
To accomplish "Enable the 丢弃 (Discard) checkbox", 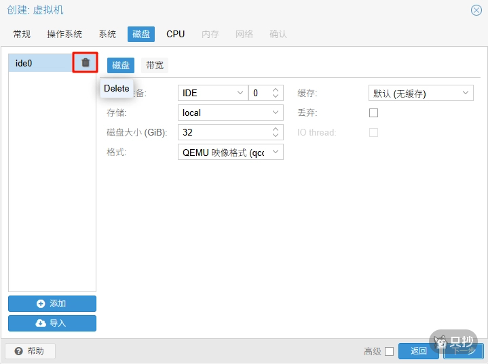I will point(373,113).
